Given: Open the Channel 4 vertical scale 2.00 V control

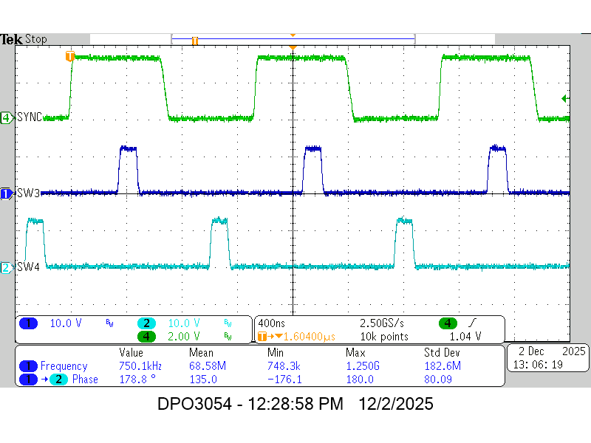Looking at the screenshot, I should pyautogui.click(x=183, y=337).
